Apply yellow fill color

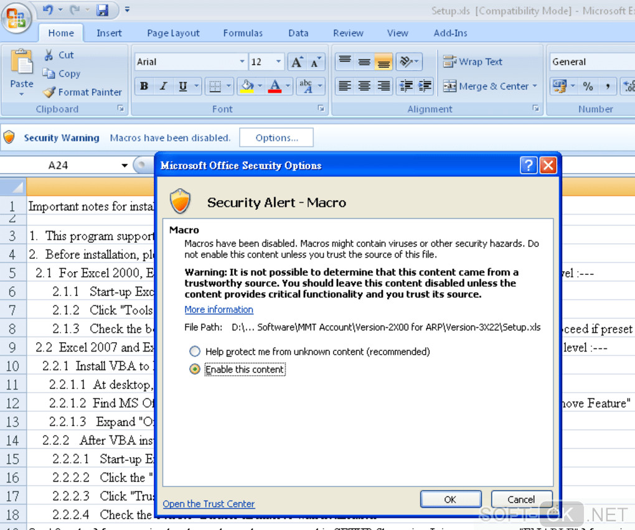tap(247, 86)
